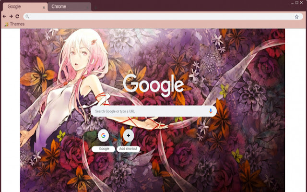The image size is (307, 192).
Task: Click the Search Google or type a URL box
Action: coord(153,111)
